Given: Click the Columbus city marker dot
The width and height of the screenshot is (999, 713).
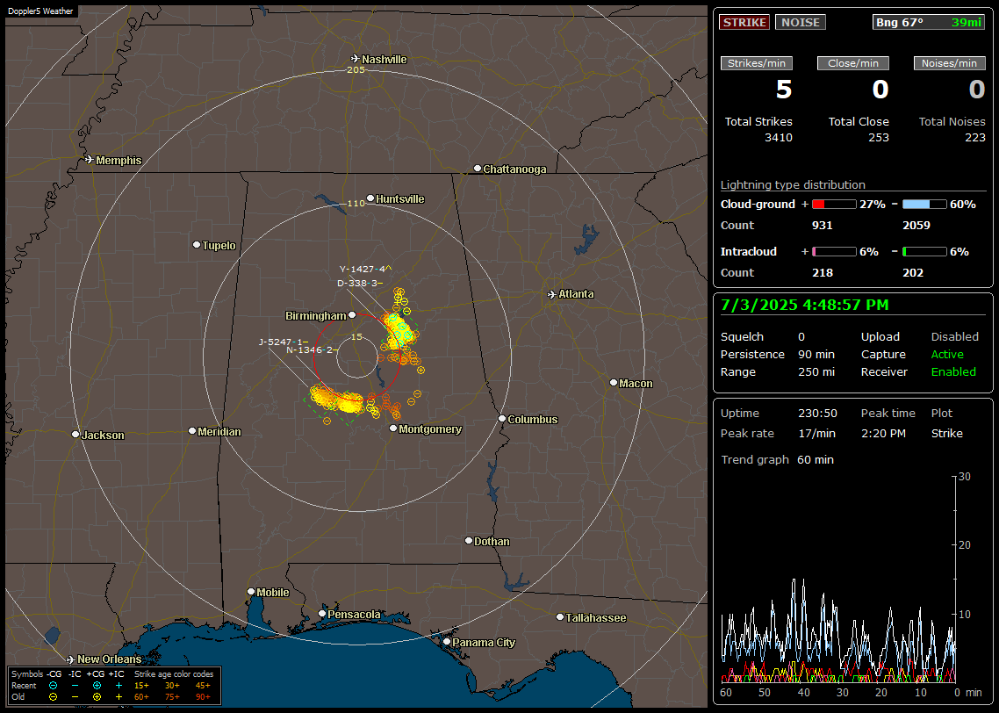Looking at the screenshot, I should pyautogui.click(x=502, y=419).
